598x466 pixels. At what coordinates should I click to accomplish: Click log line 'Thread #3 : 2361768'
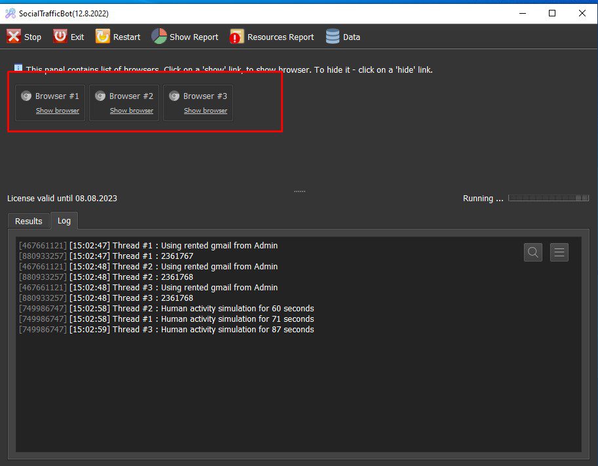106,298
